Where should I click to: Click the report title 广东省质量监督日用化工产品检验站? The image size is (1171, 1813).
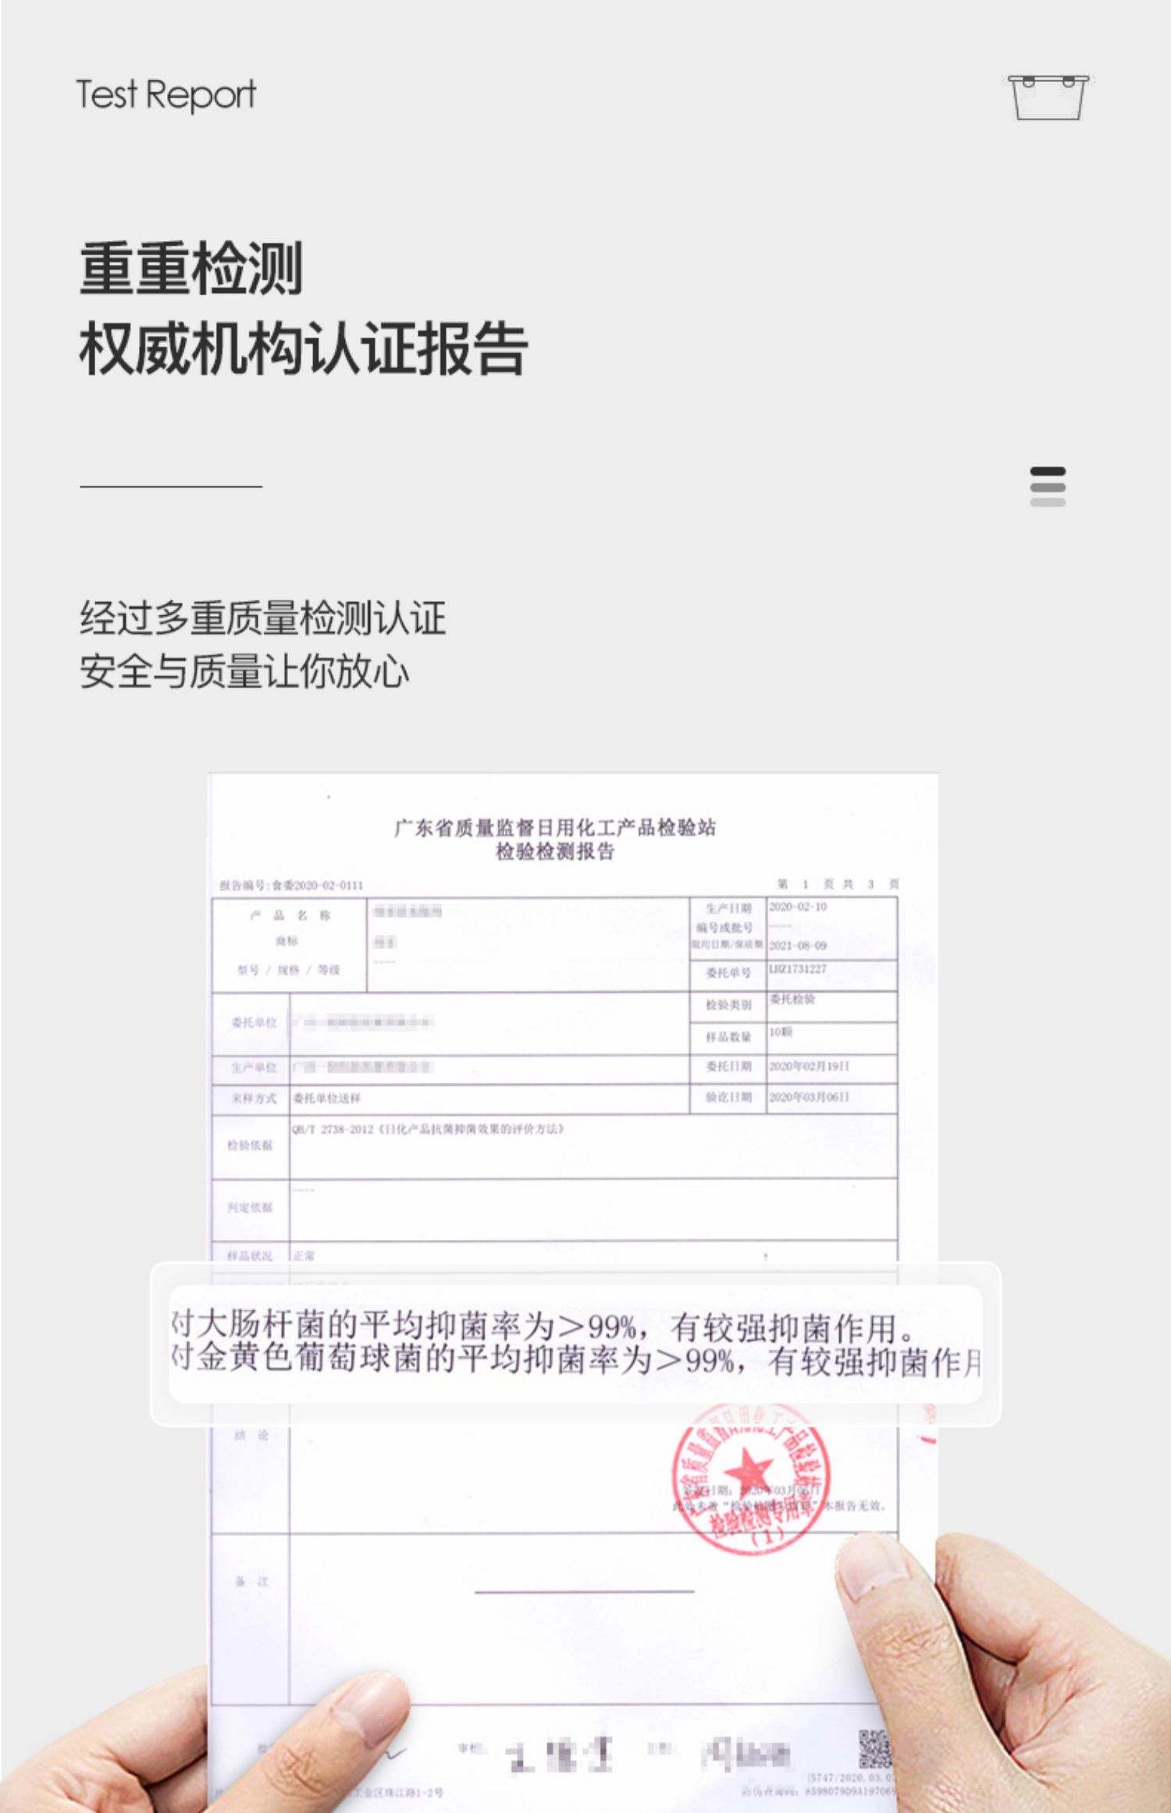point(554,827)
